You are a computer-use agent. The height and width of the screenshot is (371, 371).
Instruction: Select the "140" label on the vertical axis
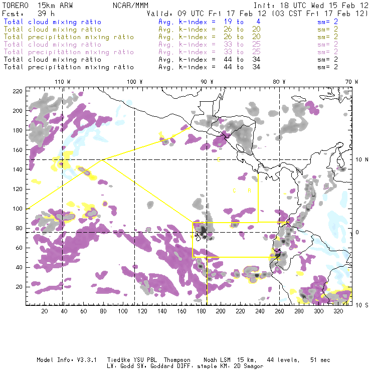18,169
